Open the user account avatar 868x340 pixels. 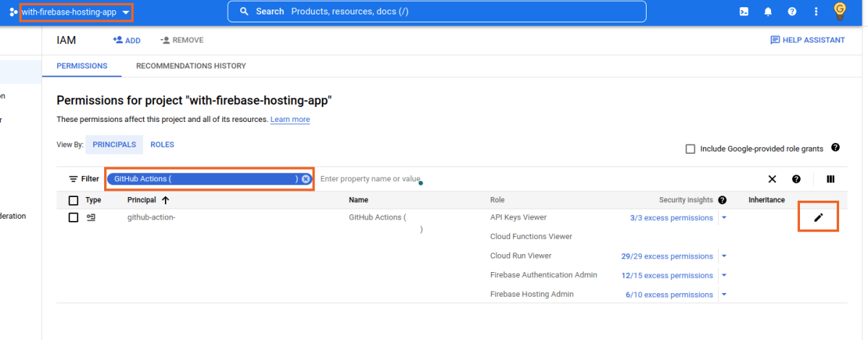[840, 11]
